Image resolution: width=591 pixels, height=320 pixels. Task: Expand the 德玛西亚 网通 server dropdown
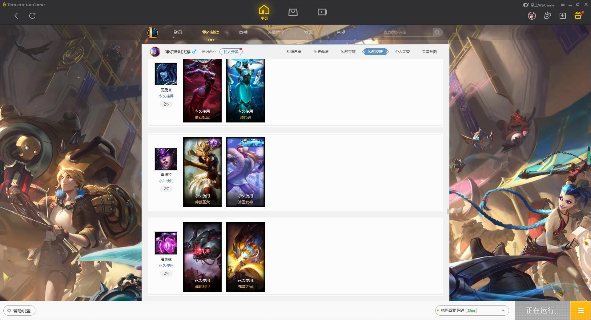[x=472, y=310]
